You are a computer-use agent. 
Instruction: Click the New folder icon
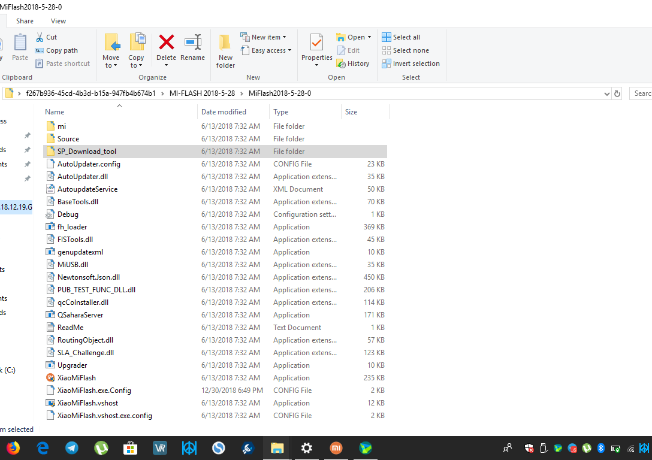(225, 43)
